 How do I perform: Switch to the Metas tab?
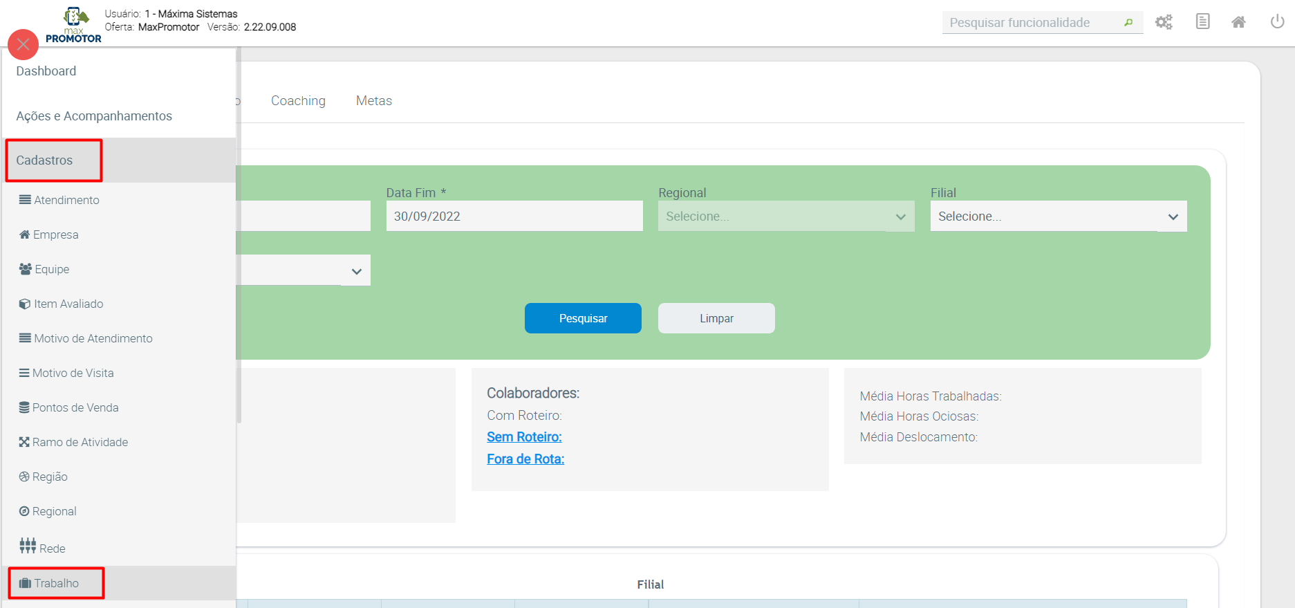tap(374, 101)
